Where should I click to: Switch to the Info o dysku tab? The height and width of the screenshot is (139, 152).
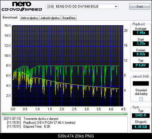tap(29, 18)
